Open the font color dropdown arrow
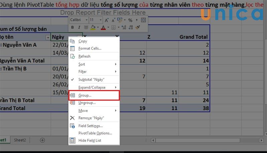 (108, 27)
